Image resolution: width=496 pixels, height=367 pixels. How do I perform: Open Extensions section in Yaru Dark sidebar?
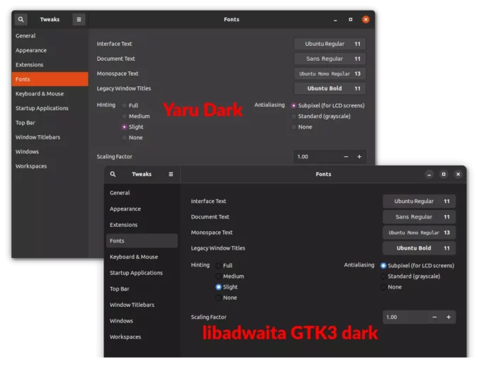click(x=50, y=64)
